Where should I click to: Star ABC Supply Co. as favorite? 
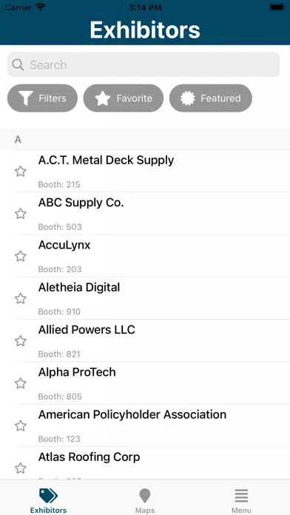pyautogui.click(x=21, y=214)
